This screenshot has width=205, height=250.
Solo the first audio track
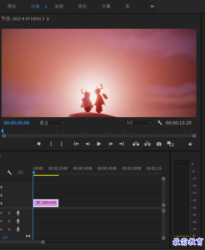pyautogui.click(x=9, y=213)
